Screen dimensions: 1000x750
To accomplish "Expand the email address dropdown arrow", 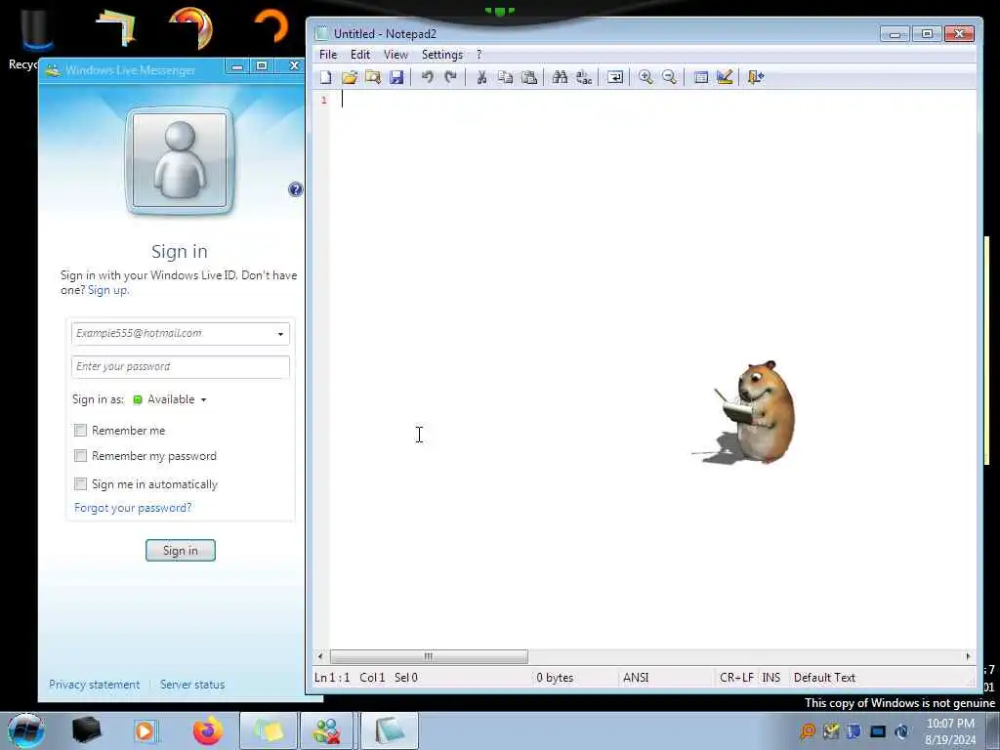I will click(280, 334).
